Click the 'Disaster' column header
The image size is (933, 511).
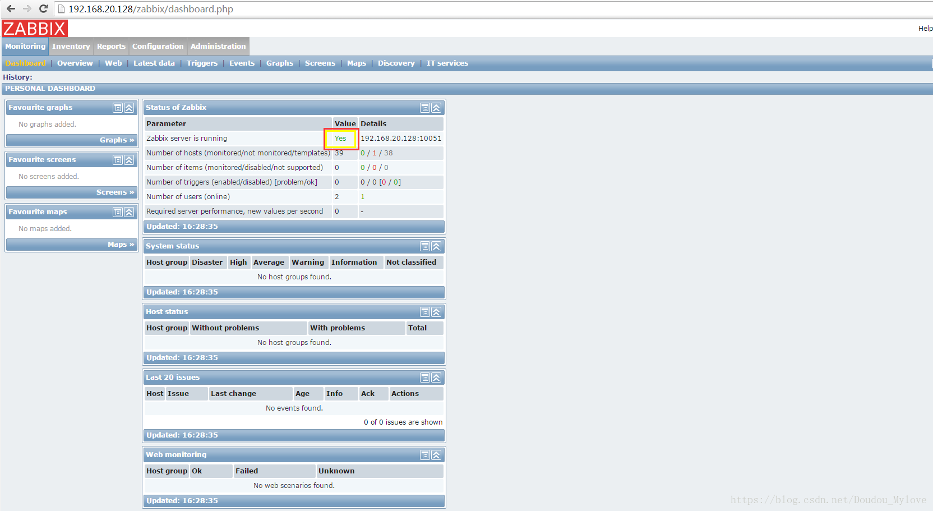click(207, 263)
